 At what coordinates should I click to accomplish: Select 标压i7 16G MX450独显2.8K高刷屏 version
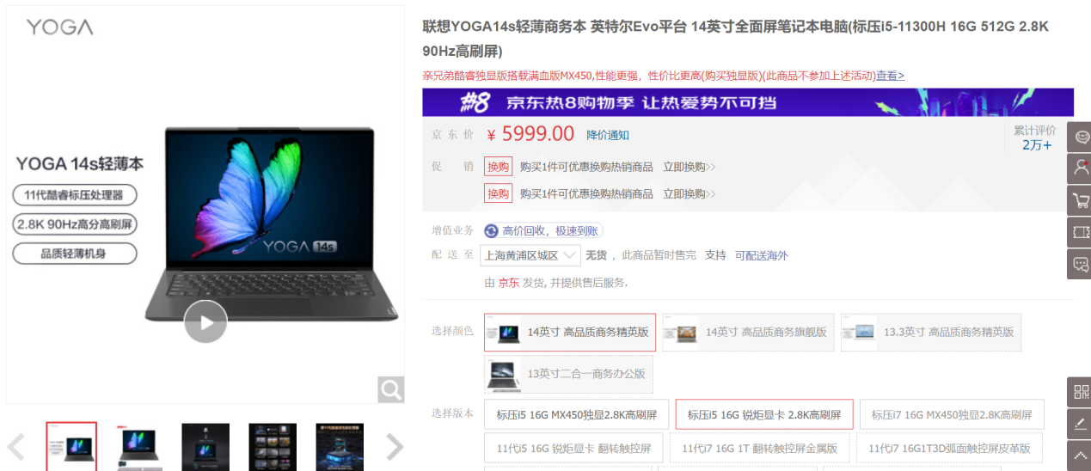(x=952, y=414)
